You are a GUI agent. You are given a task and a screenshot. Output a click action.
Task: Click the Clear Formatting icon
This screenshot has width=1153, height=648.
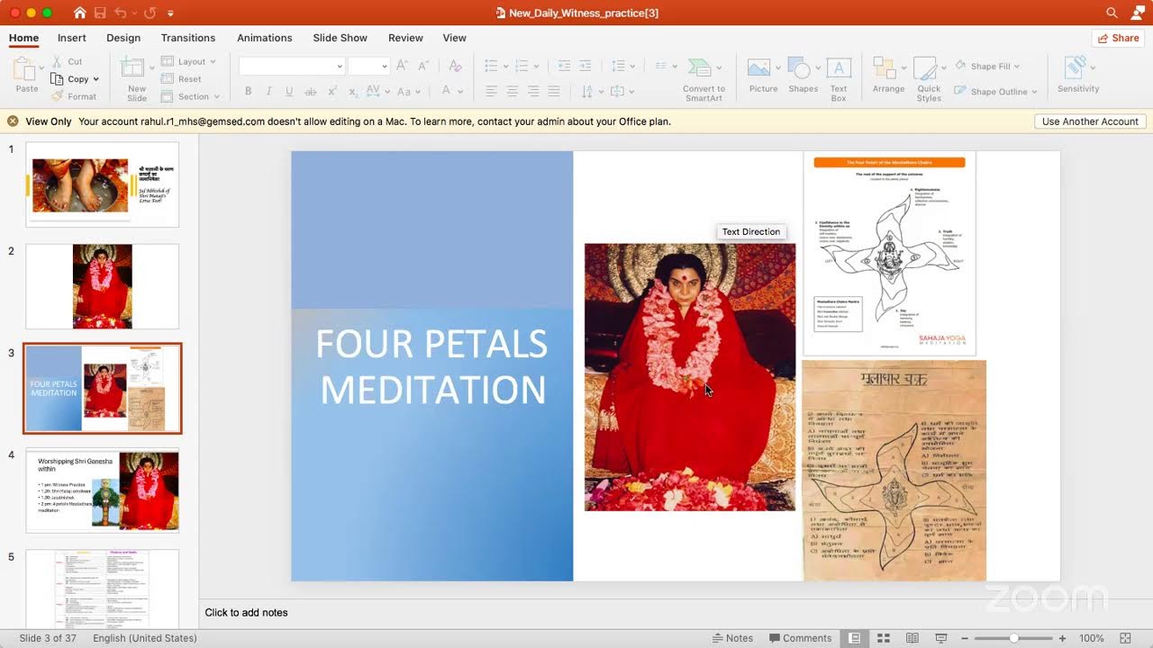click(x=455, y=65)
